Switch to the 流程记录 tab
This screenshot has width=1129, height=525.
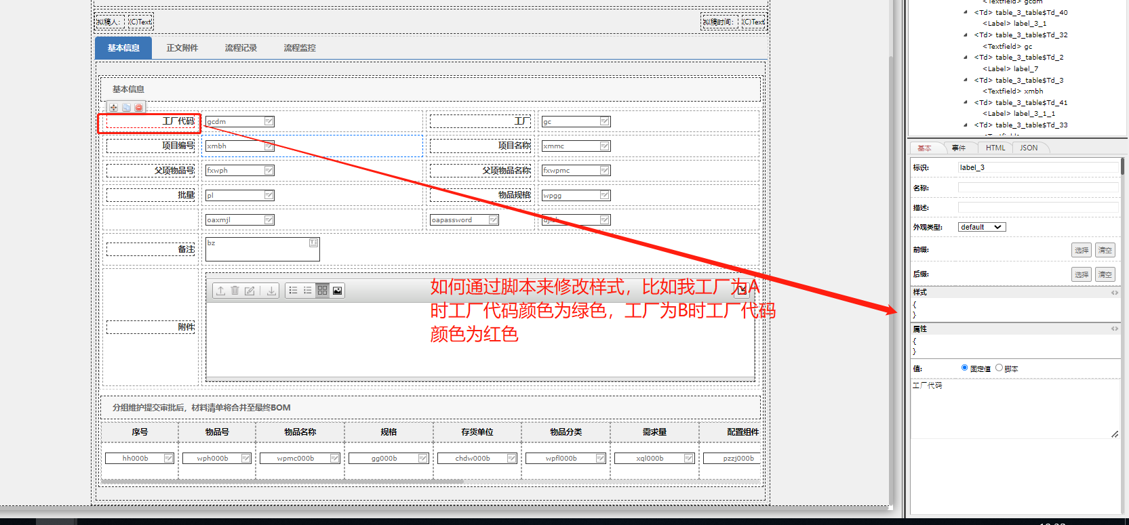point(241,48)
